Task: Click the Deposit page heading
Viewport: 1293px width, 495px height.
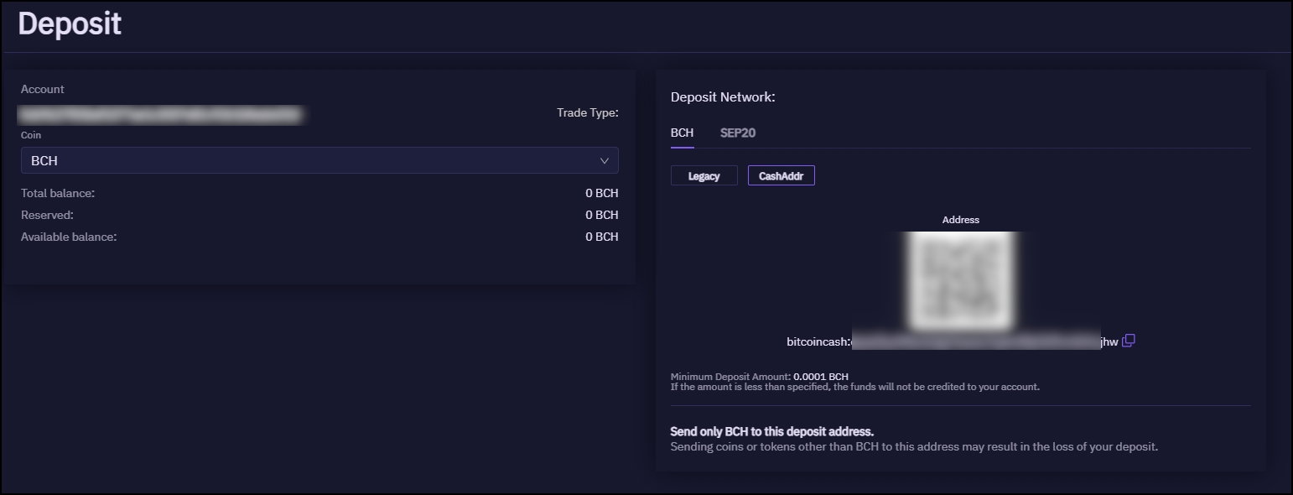Action: [70, 23]
